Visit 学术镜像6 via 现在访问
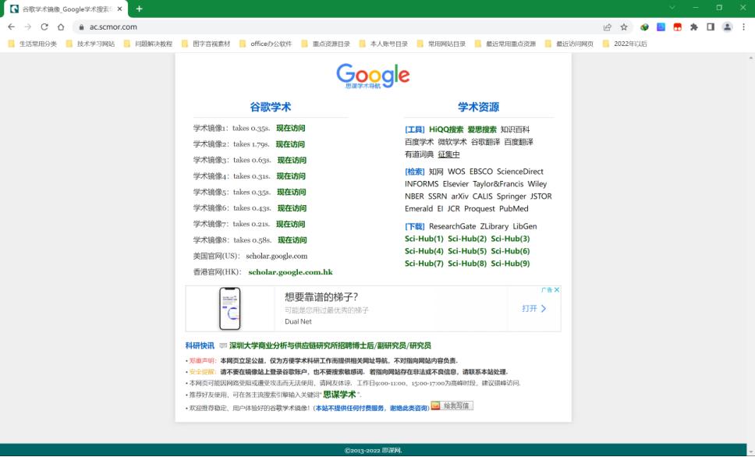755x457 pixels. click(x=292, y=208)
